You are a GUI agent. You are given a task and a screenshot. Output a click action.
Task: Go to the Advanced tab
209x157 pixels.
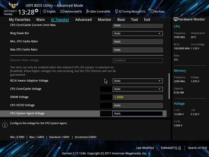[83, 20]
